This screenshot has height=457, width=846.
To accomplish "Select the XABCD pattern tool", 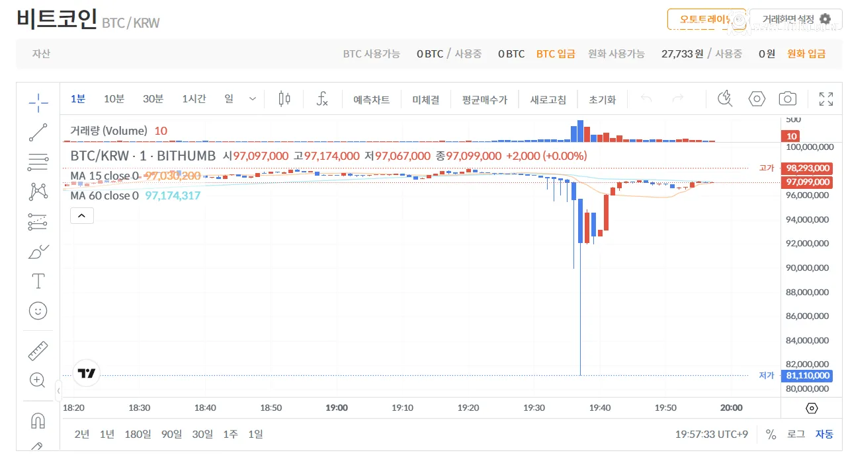I will coord(38,191).
